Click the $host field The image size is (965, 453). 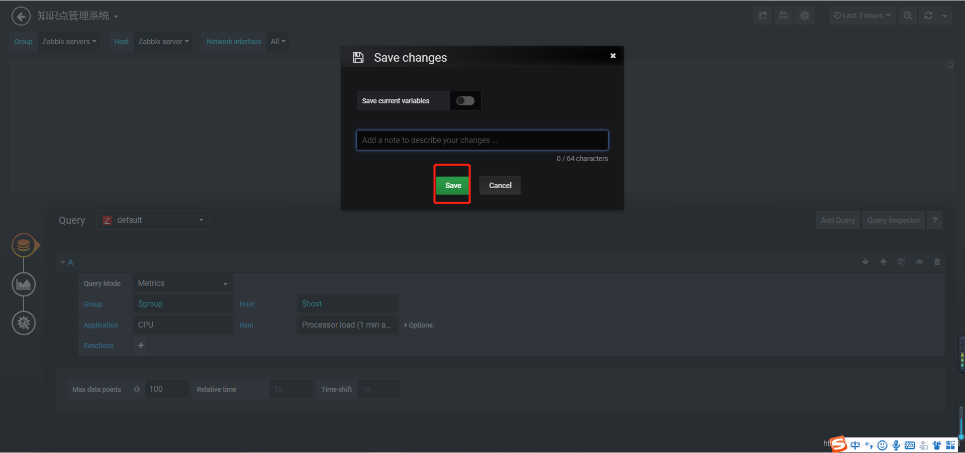point(347,304)
